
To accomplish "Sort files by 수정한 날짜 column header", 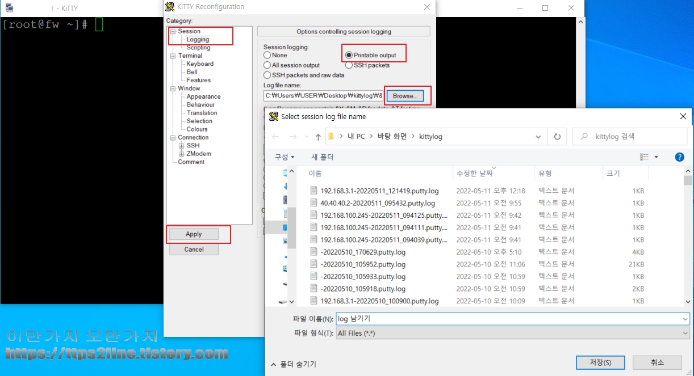I will tap(494, 174).
